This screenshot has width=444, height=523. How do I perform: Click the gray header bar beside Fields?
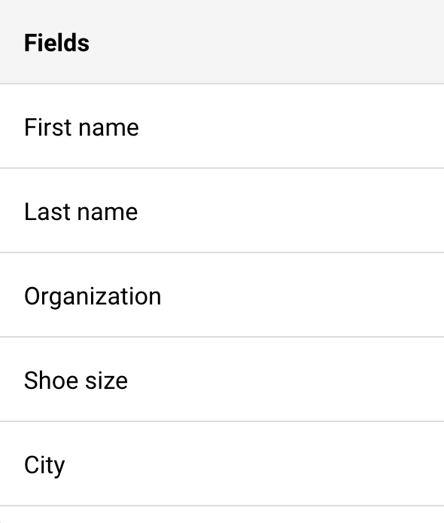tap(266, 41)
